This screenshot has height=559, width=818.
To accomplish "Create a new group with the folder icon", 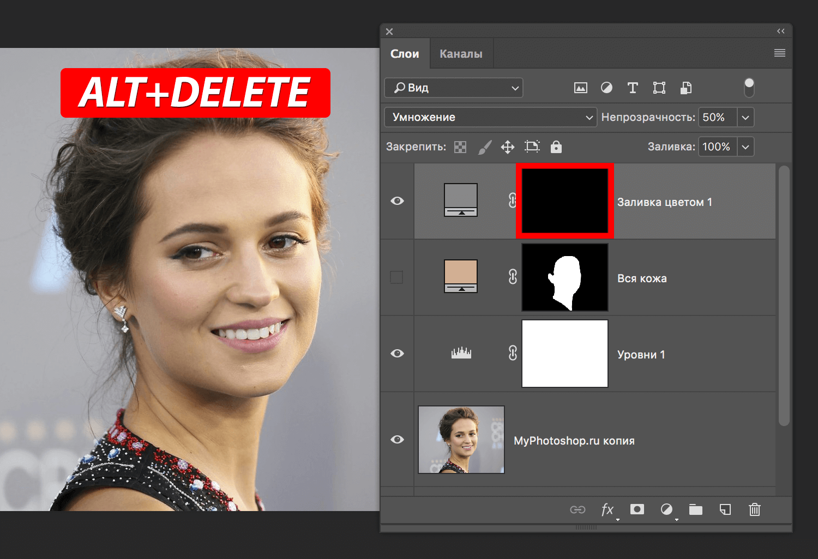I will 696,510.
